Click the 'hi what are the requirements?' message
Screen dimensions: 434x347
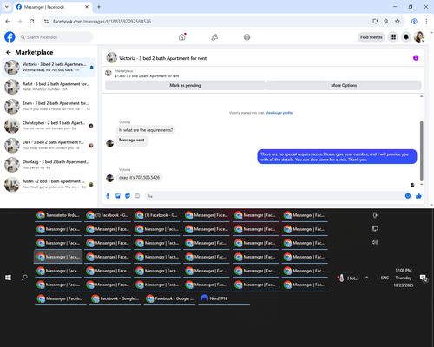[x=146, y=130]
